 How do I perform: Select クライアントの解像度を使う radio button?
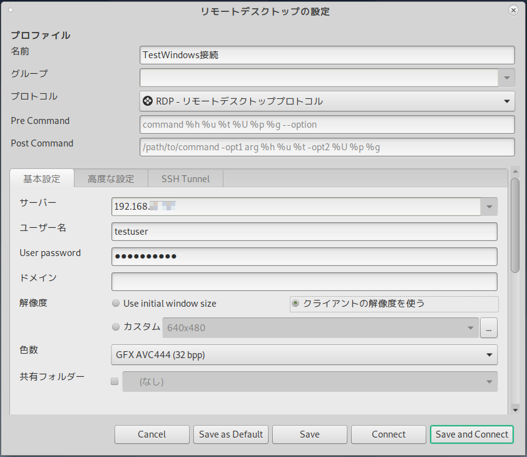295,304
